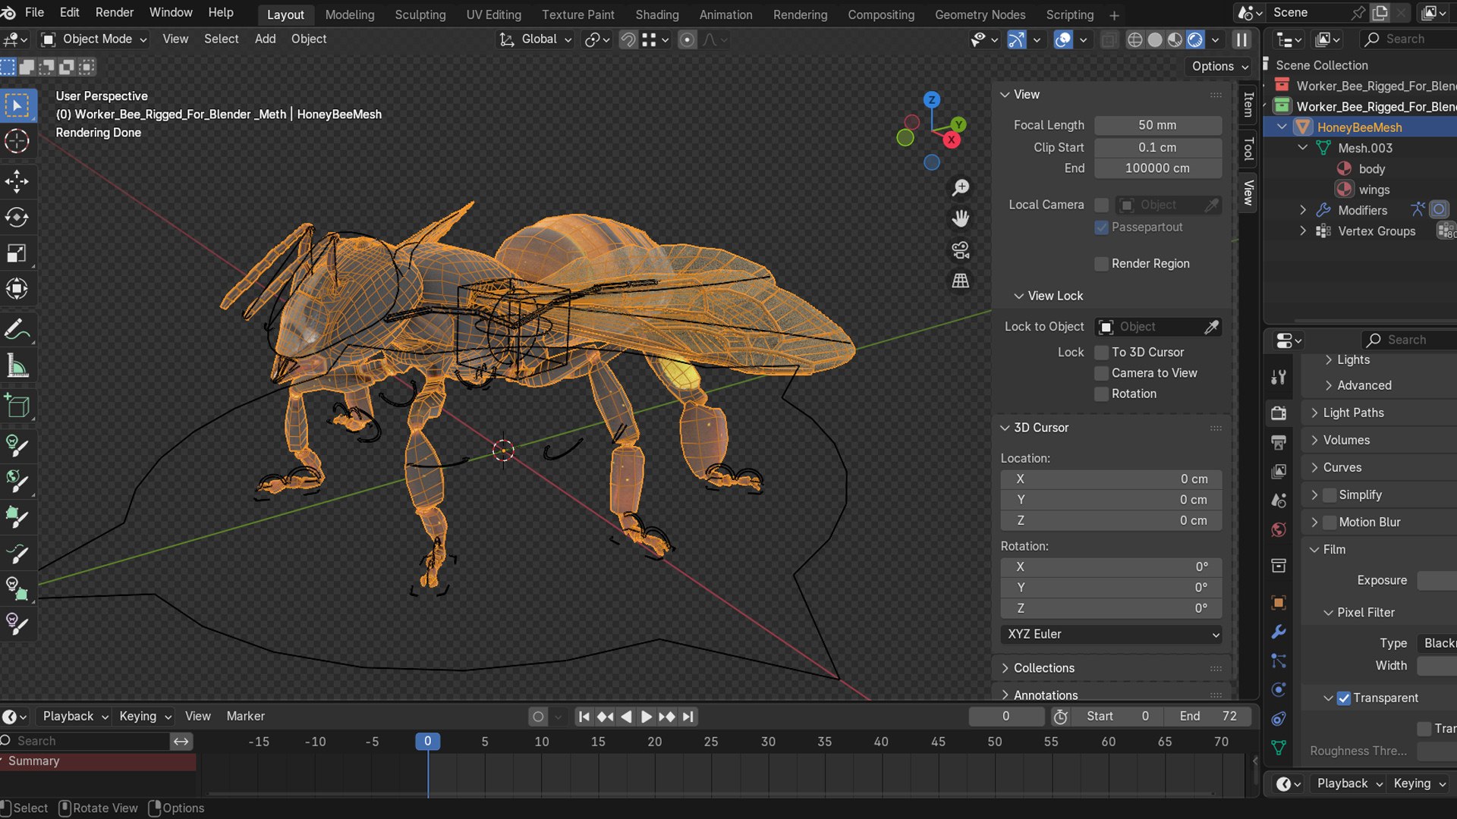Enable Simplify checkbox

pyautogui.click(x=1330, y=495)
